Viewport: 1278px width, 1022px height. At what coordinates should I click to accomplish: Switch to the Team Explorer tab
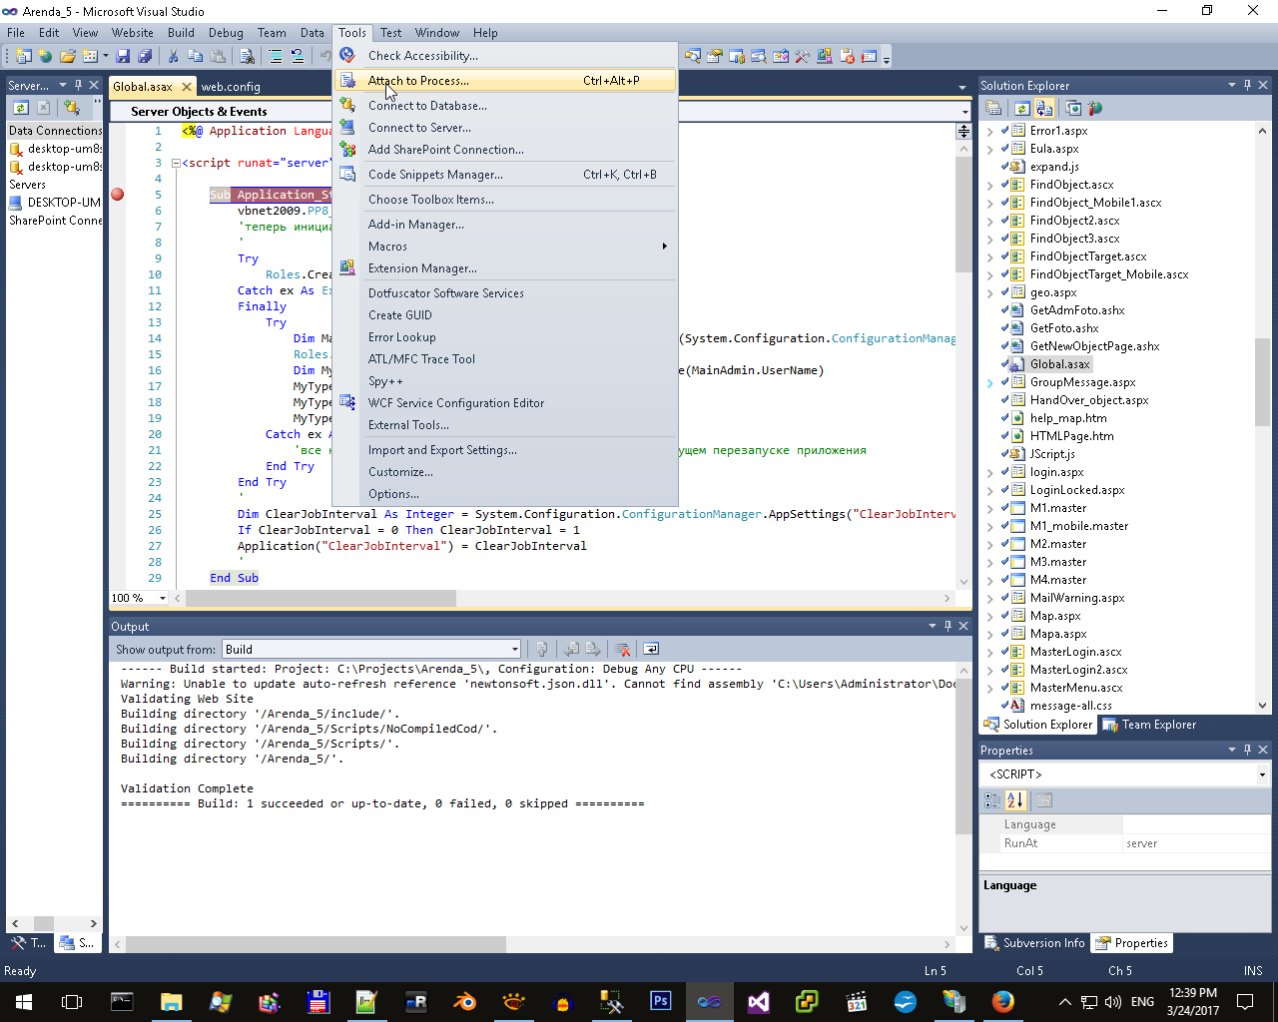click(x=1150, y=725)
